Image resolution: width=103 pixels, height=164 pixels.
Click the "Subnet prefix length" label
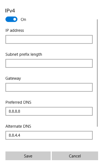(x=24, y=54)
